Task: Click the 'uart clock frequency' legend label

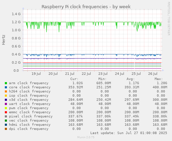Action: (x=30, y=104)
